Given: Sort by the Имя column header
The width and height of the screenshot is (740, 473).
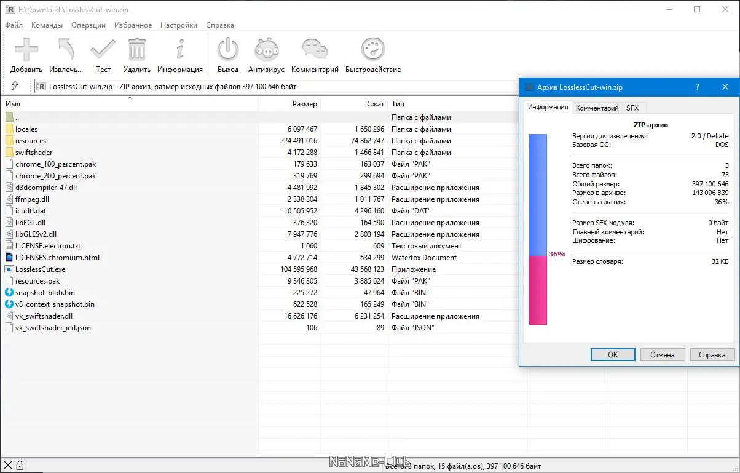Looking at the screenshot, I should pos(130,104).
